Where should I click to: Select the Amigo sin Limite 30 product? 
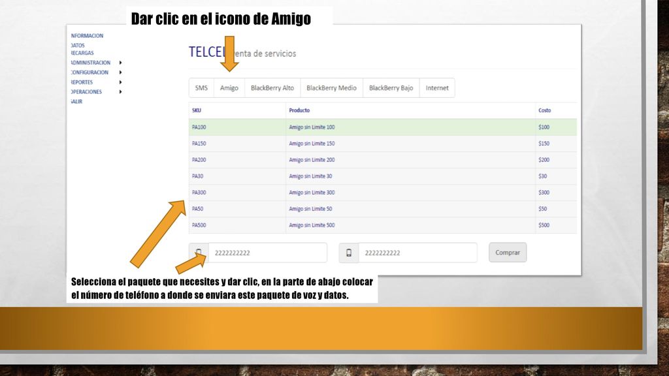pos(410,176)
